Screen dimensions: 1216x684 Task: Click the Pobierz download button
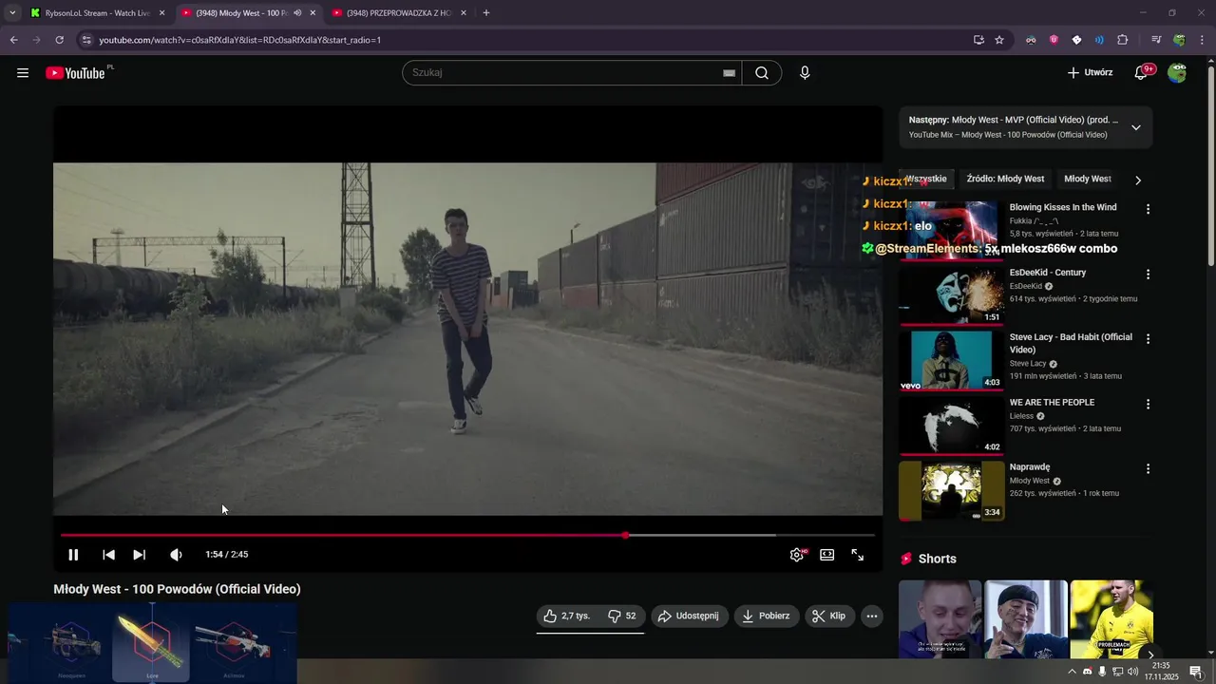767,616
